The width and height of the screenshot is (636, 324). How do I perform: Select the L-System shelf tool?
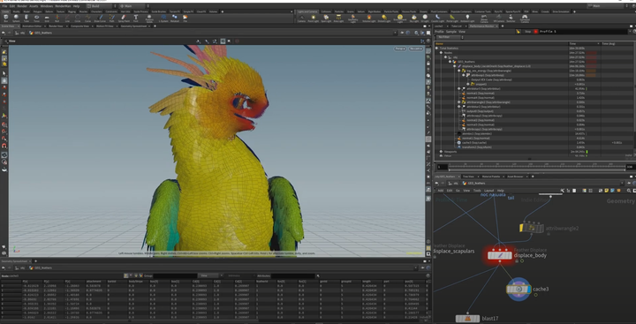[163, 18]
